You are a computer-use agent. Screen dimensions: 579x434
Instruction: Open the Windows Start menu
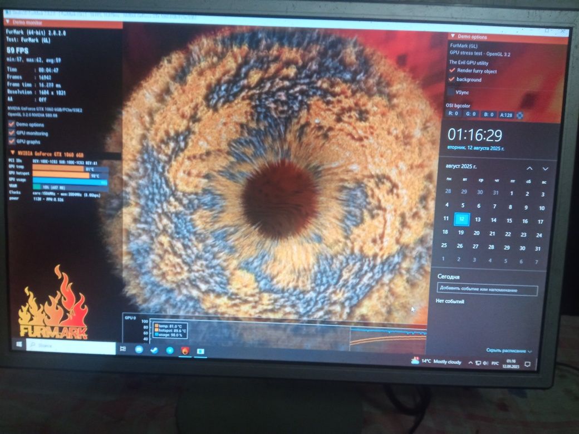point(19,344)
